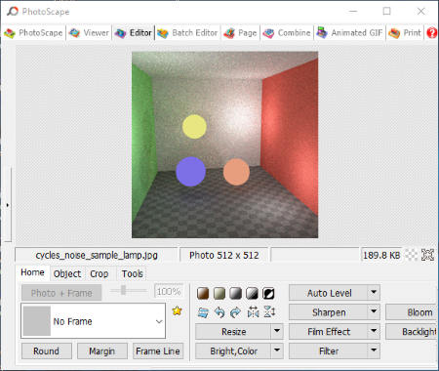Apply the Grayscale effect icon

pos(236,293)
